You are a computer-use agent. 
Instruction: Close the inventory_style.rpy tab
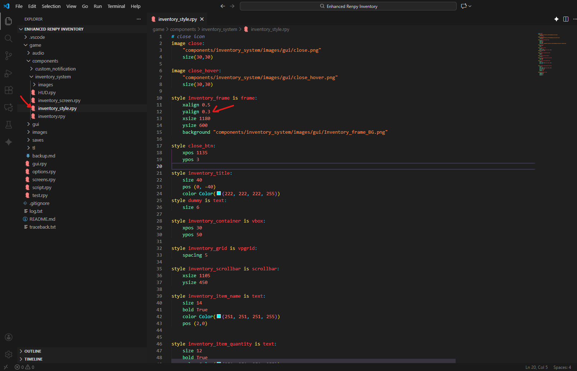[x=202, y=19]
